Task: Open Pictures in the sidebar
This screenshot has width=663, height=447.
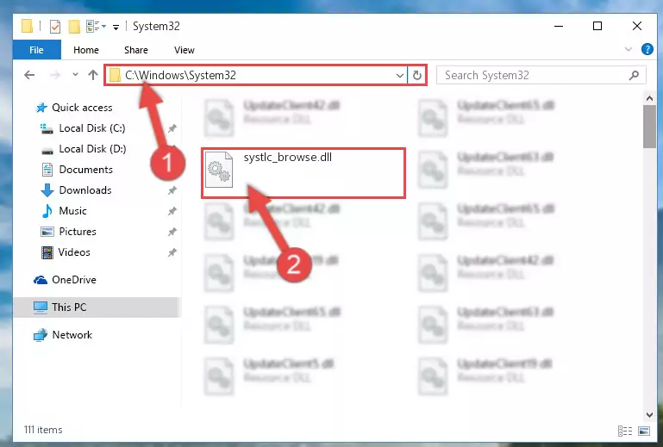Action: click(x=78, y=232)
